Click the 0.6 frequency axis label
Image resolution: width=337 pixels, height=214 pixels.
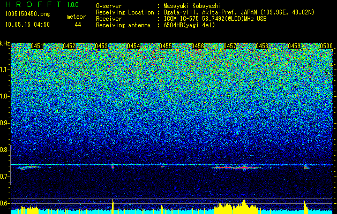pos(4,203)
